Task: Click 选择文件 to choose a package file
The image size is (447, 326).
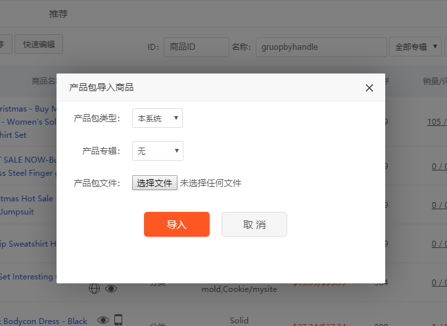Action: [154, 182]
